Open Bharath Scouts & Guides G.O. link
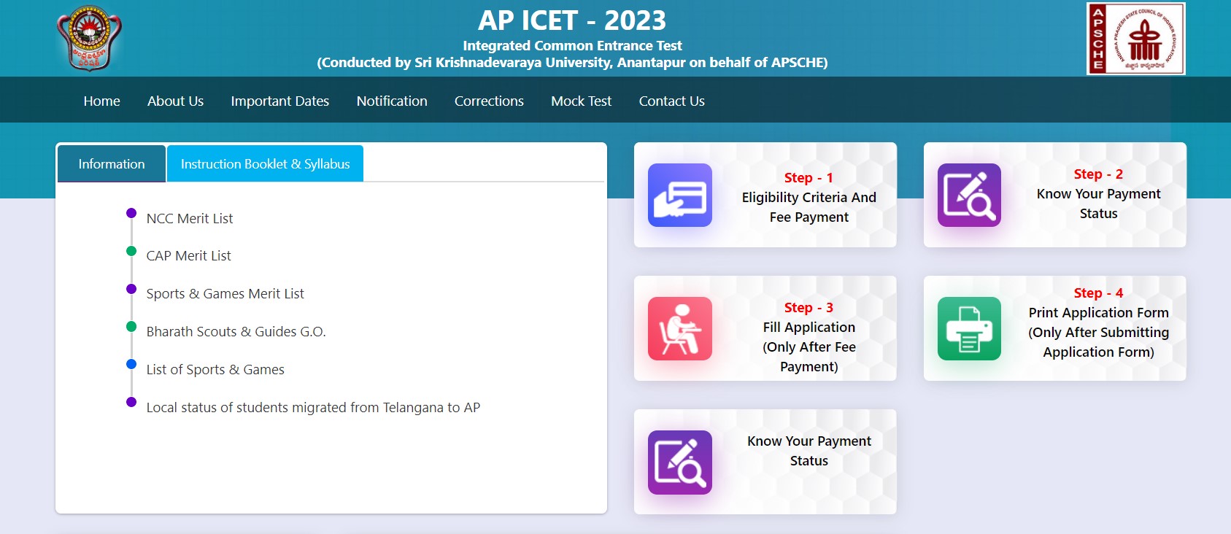Viewport: 1231px width, 534px height. [236, 331]
